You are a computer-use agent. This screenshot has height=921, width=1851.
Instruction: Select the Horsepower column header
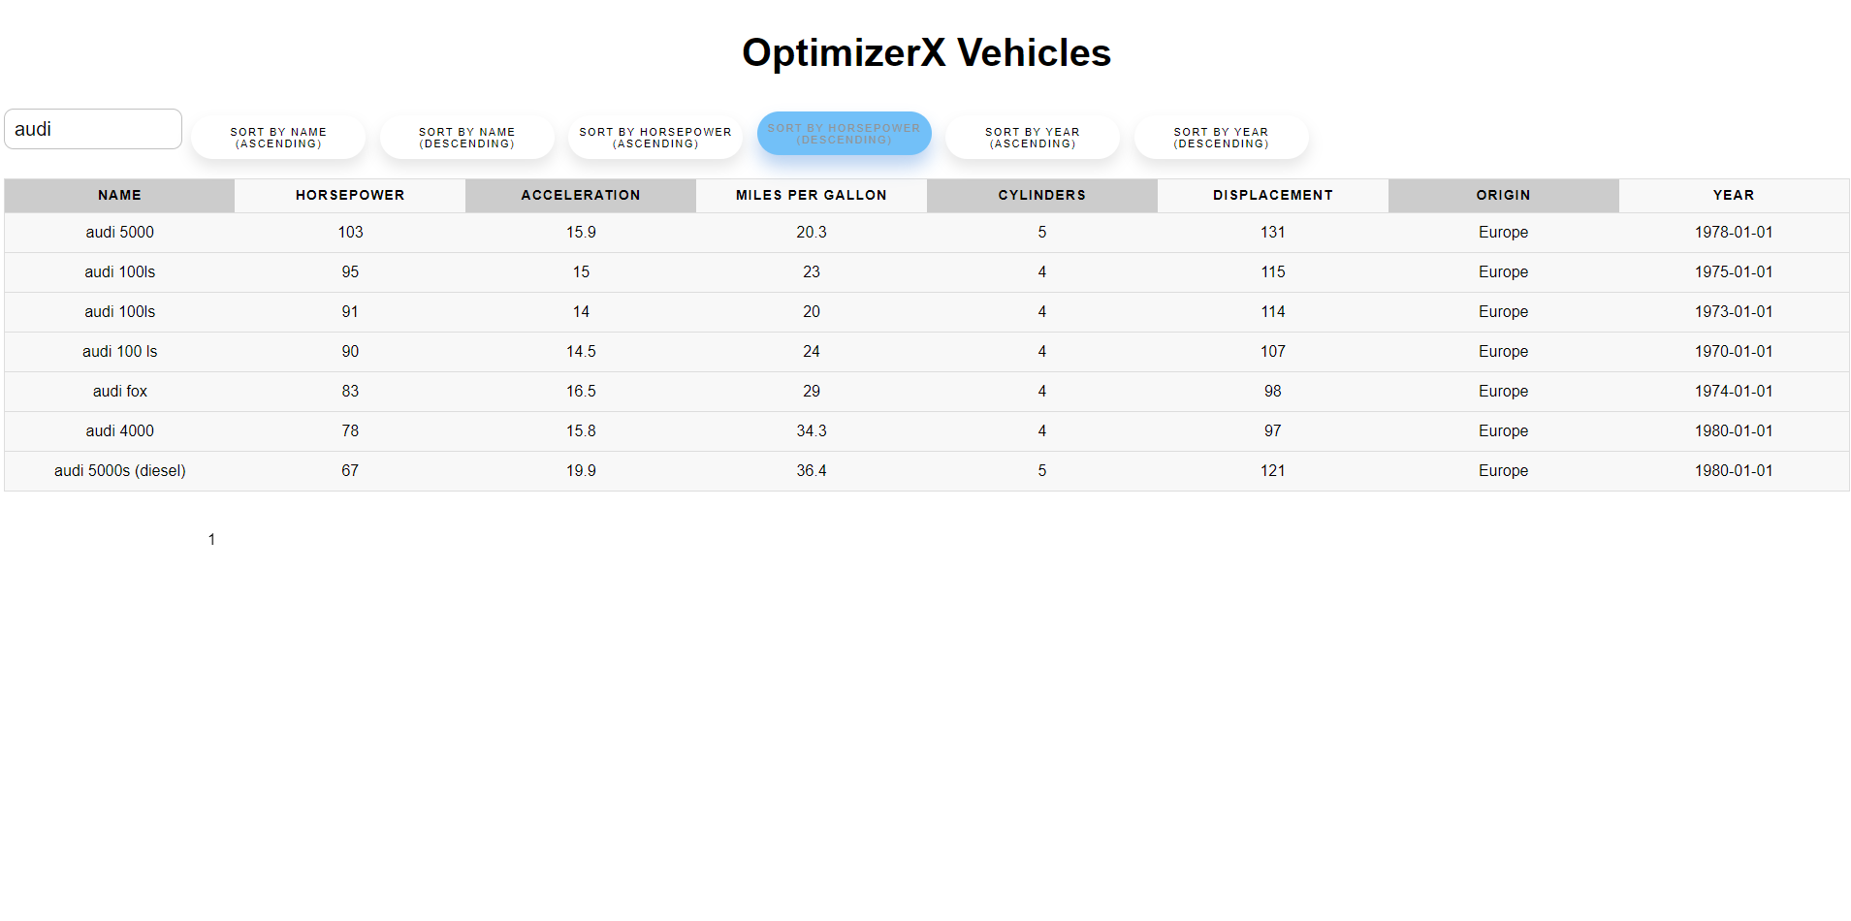pos(350,195)
